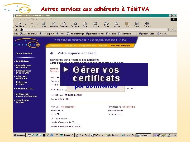Open the Démarrer start menu

19,135
